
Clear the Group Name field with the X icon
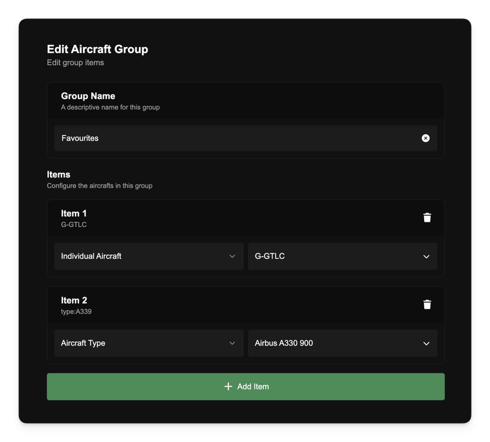[425, 138]
